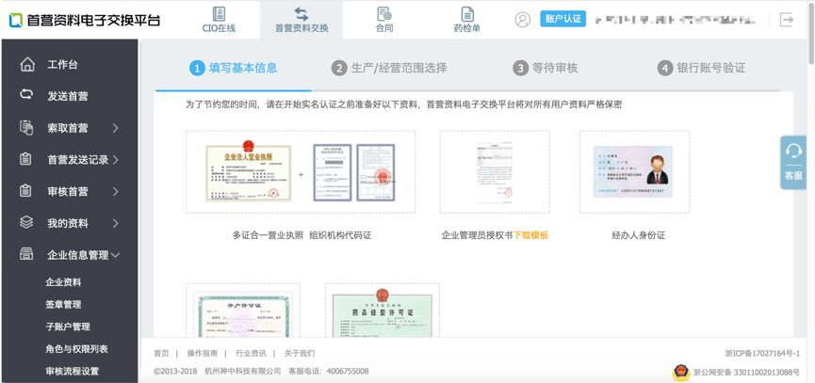Open the 首页 footer link
This screenshot has height=383, width=815.
coord(161,354)
